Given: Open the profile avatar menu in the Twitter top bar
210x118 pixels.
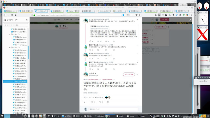Looking at the screenshot, I should point(157,20).
